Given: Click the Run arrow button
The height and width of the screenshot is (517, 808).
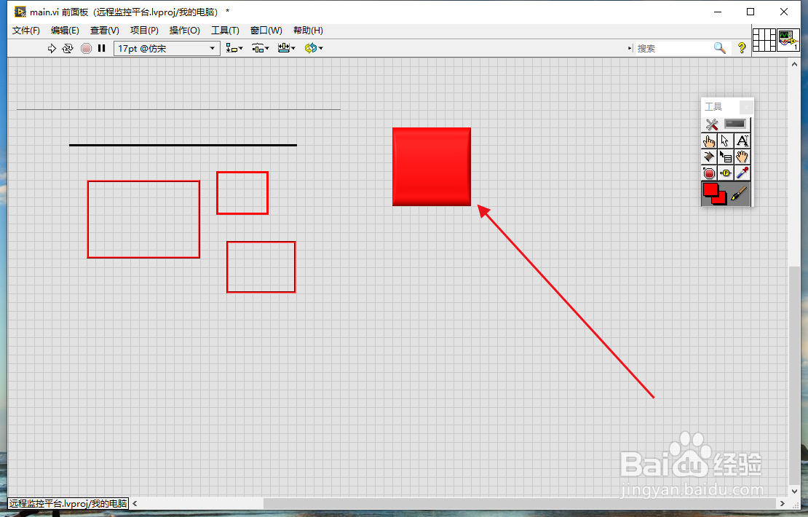Looking at the screenshot, I should point(52,49).
